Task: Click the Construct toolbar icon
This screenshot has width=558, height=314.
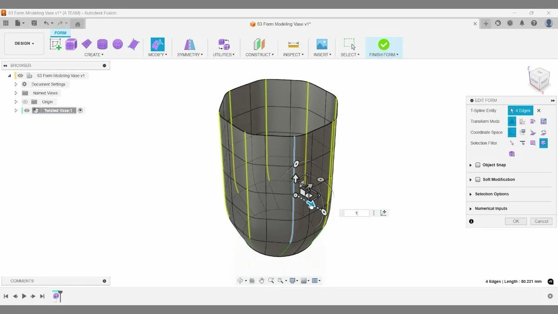Action: point(259,44)
